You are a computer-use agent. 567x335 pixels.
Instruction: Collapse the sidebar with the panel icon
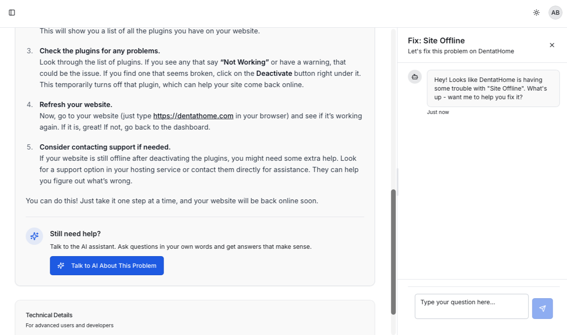(x=12, y=13)
